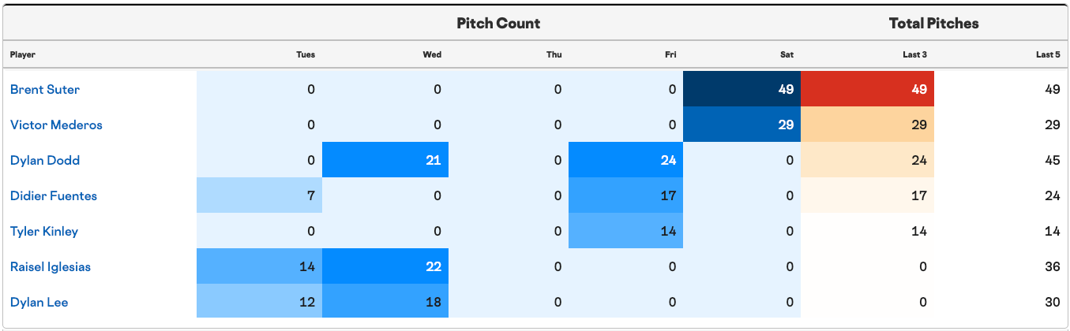Open Brent Suter player link
The height and width of the screenshot is (331, 1070).
(x=45, y=89)
